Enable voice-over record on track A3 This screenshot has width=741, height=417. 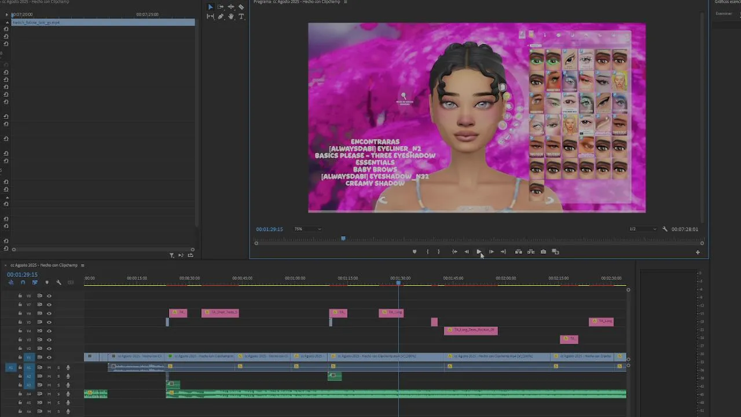click(x=68, y=385)
